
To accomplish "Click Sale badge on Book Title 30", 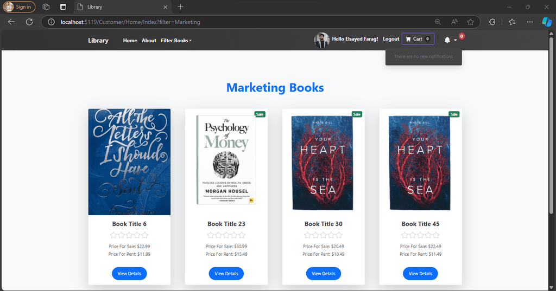I will click(x=357, y=114).
